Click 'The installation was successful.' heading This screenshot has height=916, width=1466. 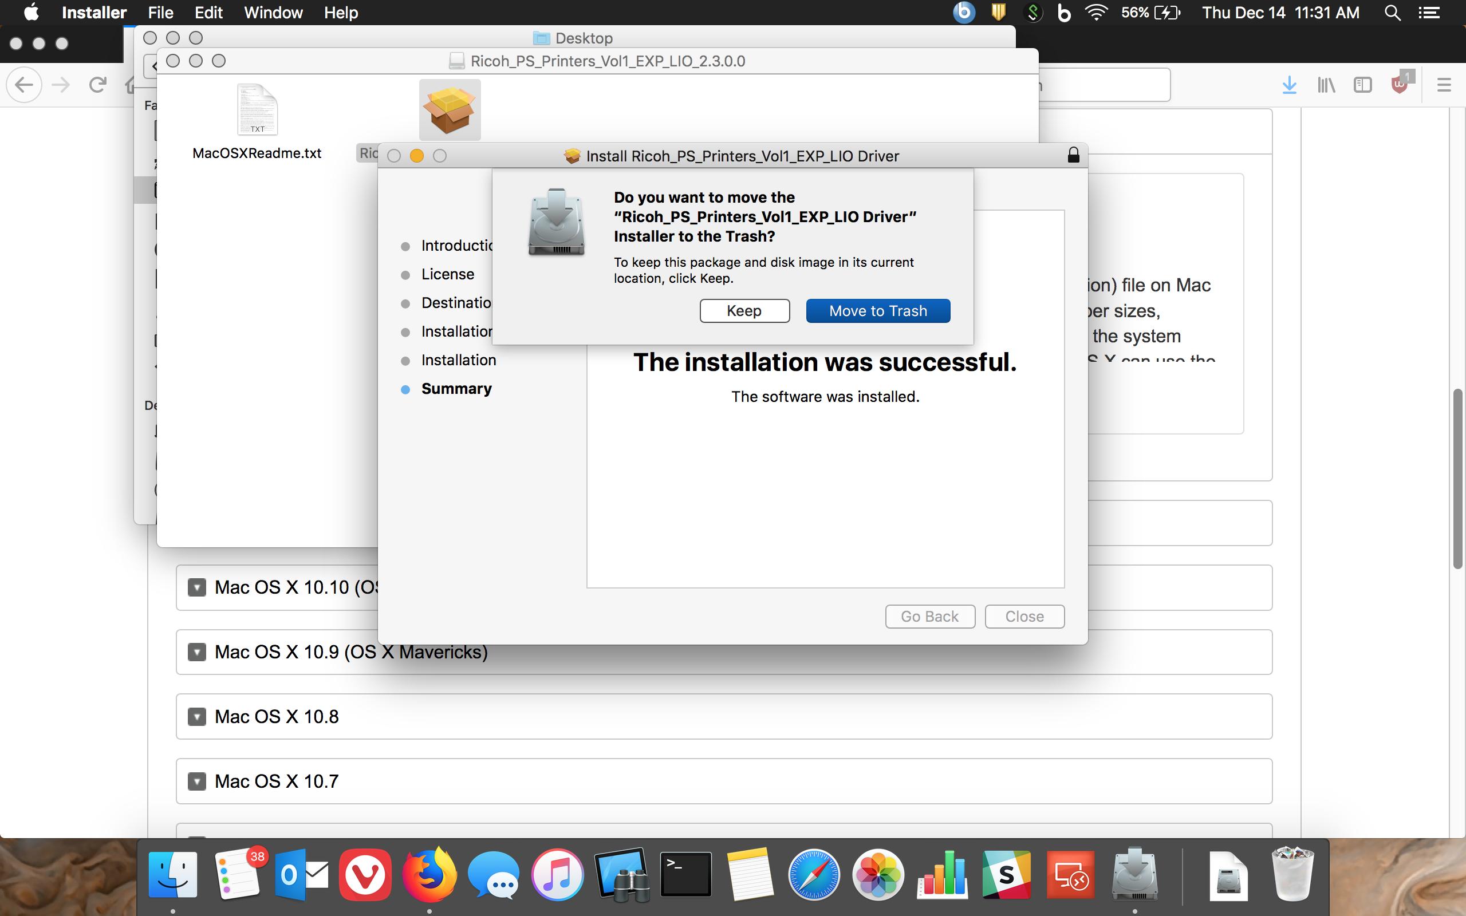coord(825,362)
